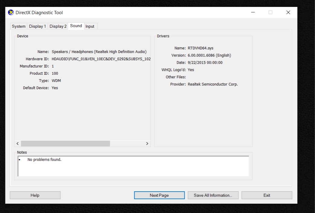The image size is (315, 213).
Task: Click right arrow of Device scrollbar
Action: pyautogui.click(x=147, y=143)
